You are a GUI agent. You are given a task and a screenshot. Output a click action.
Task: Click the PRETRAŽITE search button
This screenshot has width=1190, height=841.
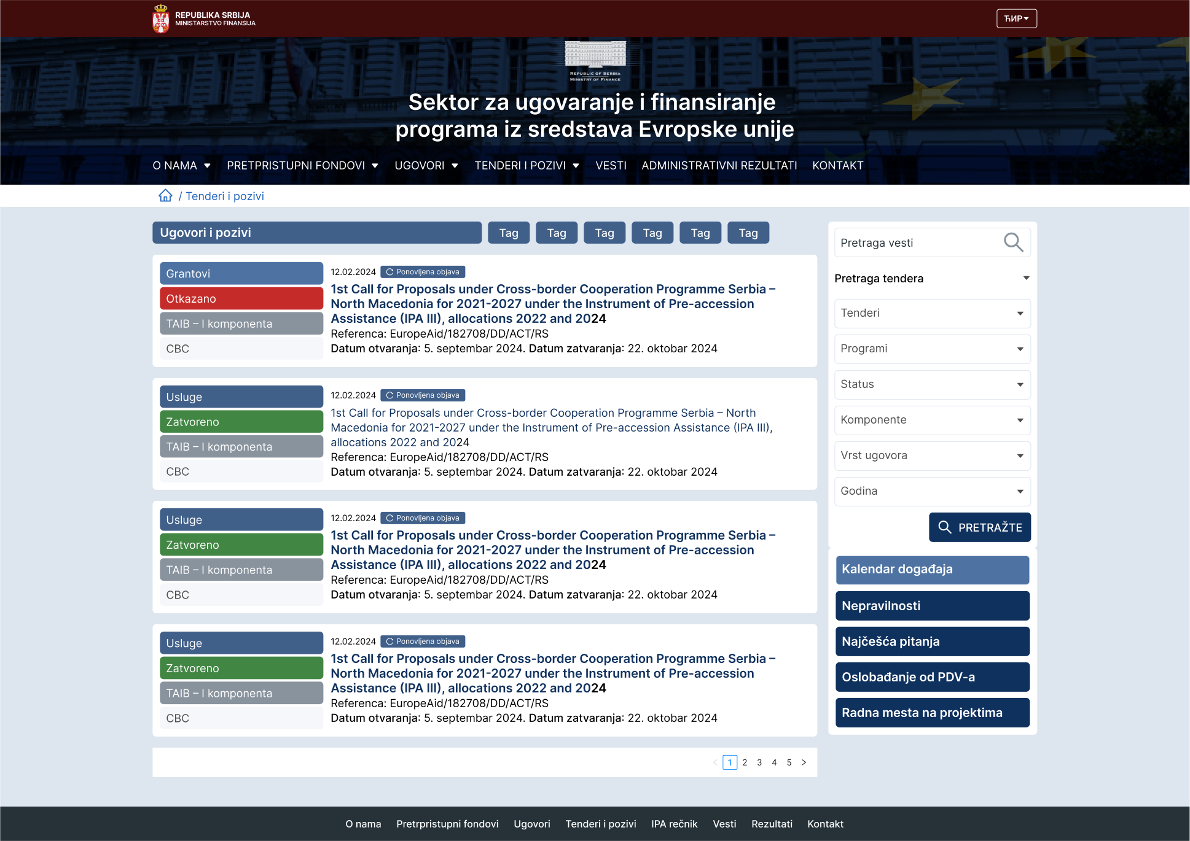click(979, 527)
